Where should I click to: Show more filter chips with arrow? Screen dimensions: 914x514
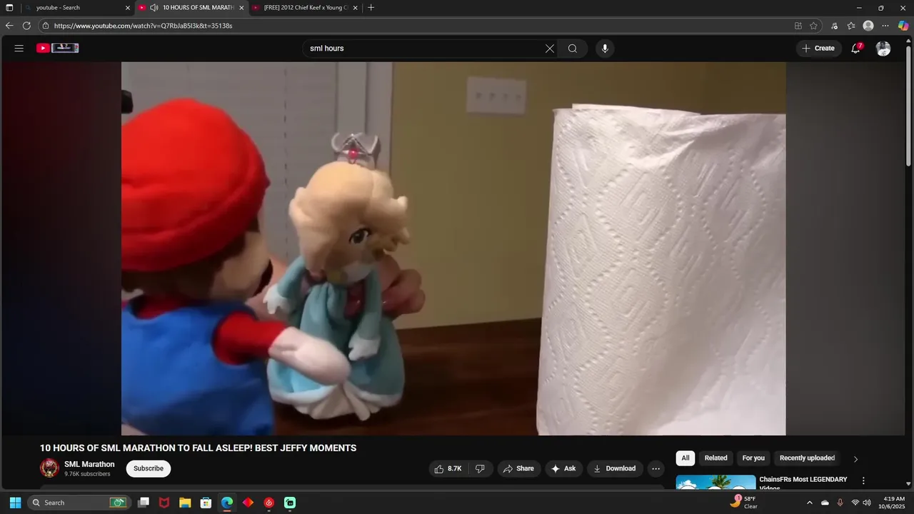coord(855,459)
